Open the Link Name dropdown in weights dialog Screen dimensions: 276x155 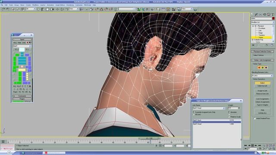pos(209,108)
